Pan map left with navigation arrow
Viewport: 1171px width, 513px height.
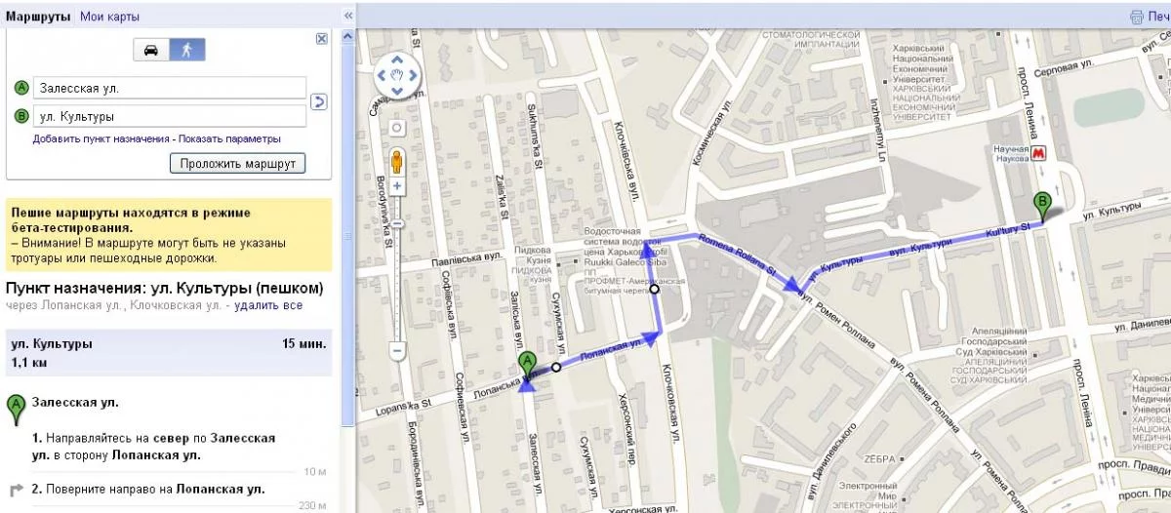(x=381, y=73)
